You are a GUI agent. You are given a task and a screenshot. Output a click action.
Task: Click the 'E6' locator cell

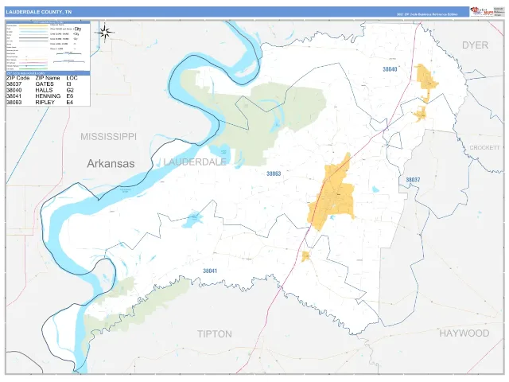point(69,96)
